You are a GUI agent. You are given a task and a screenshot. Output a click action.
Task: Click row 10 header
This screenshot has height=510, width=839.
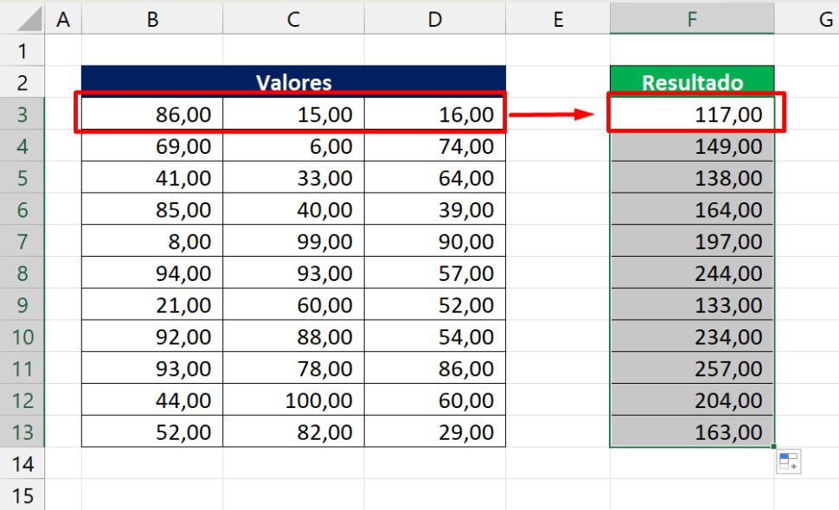(22, 337)
